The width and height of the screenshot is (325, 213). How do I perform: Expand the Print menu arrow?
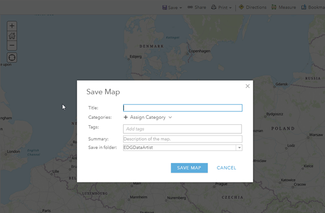point(230,8)
